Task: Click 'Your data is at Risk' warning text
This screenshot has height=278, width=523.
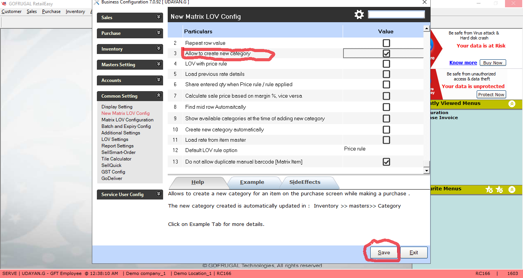Action: pos(481,46)
